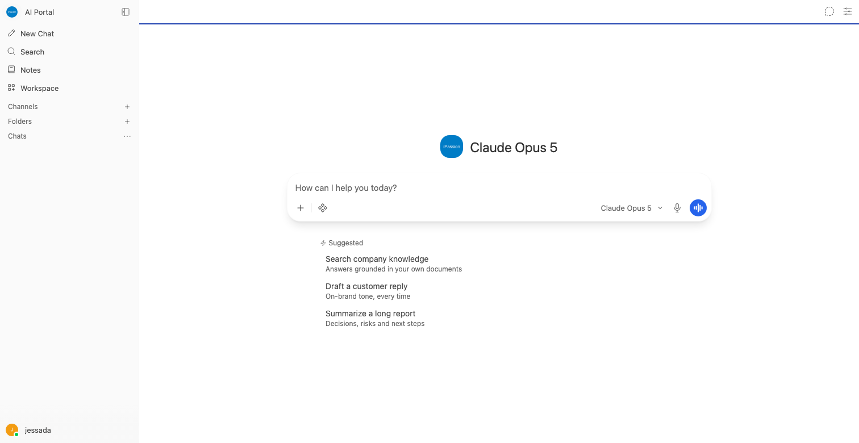Viewport: 859px width, 443px height.
Task: Open Workspace in the sidebar
Action: [x=69, y=88]
